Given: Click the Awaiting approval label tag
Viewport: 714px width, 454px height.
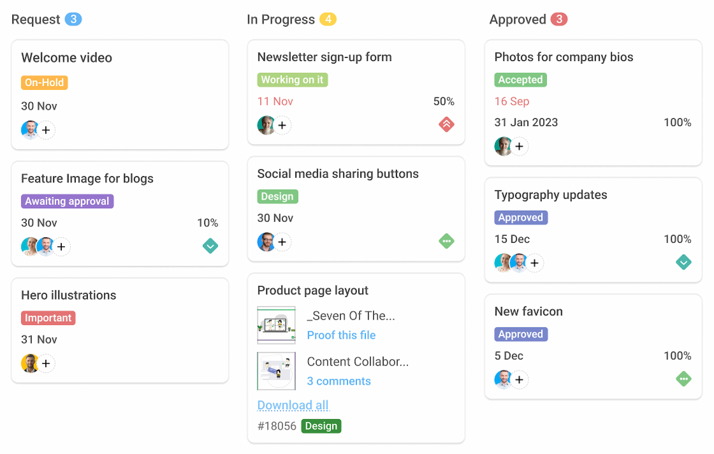Looking at the screenshot, I should pyautogui.click(x=67, y=201).
